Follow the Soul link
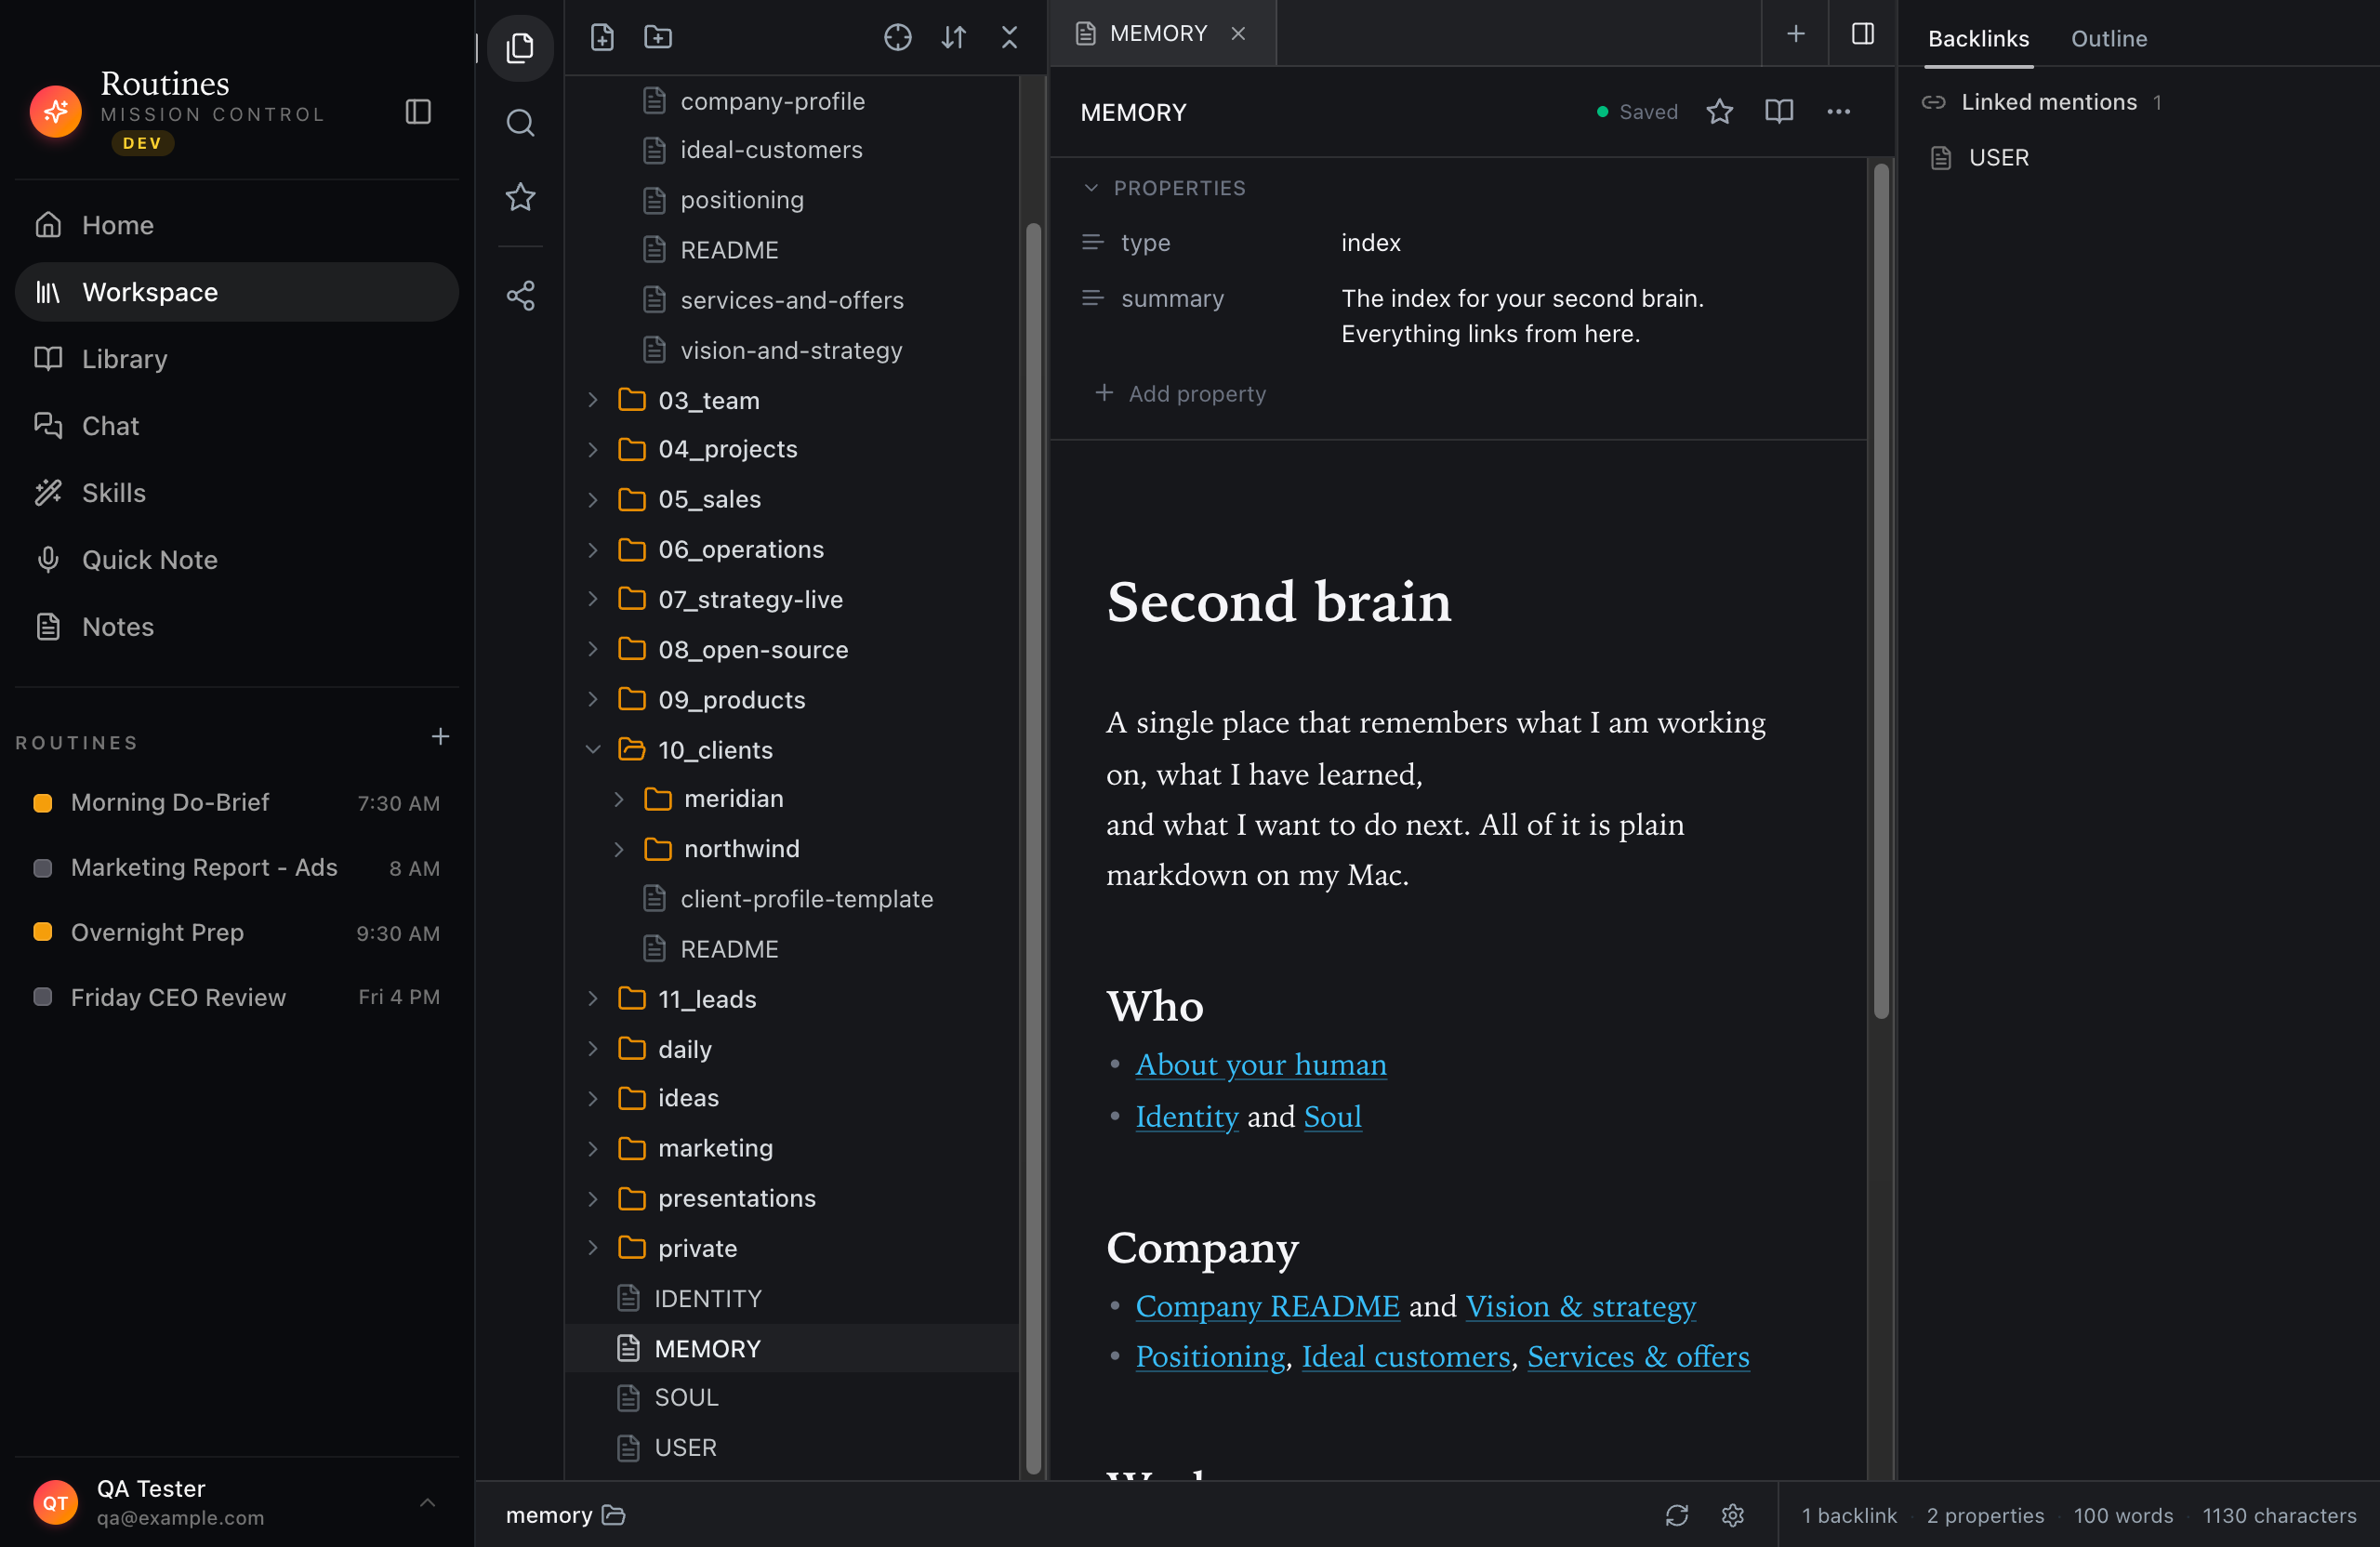The width and height of the screenshot is (2380, 1547). tap(1332, 1116)
